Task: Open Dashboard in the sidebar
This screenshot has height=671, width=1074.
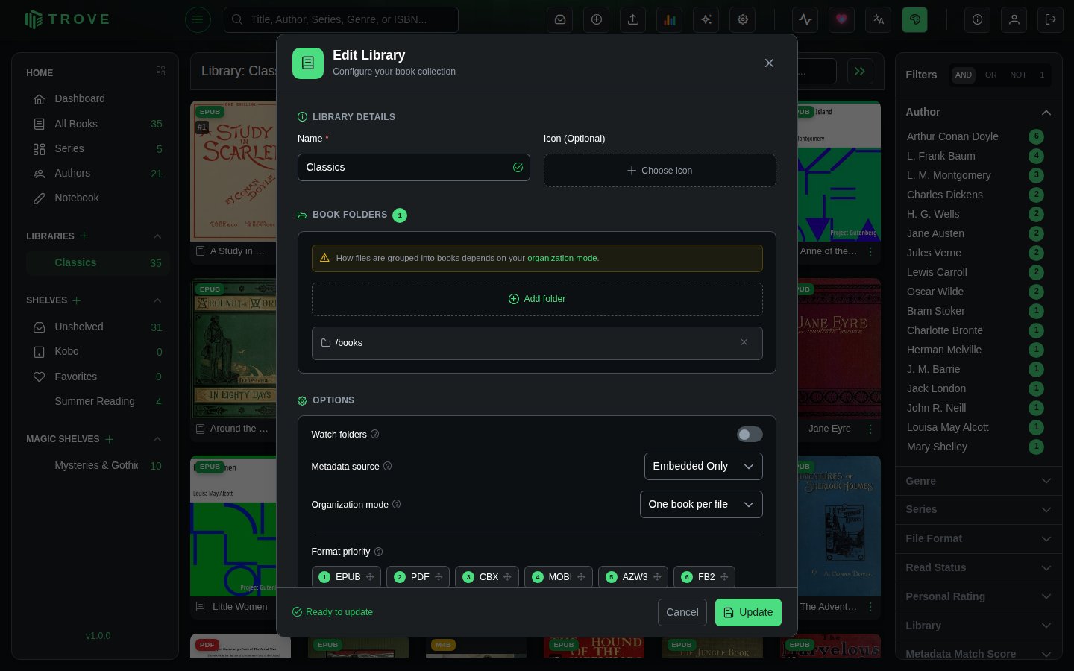Action: pyautogui.click(x=98, y=98)
